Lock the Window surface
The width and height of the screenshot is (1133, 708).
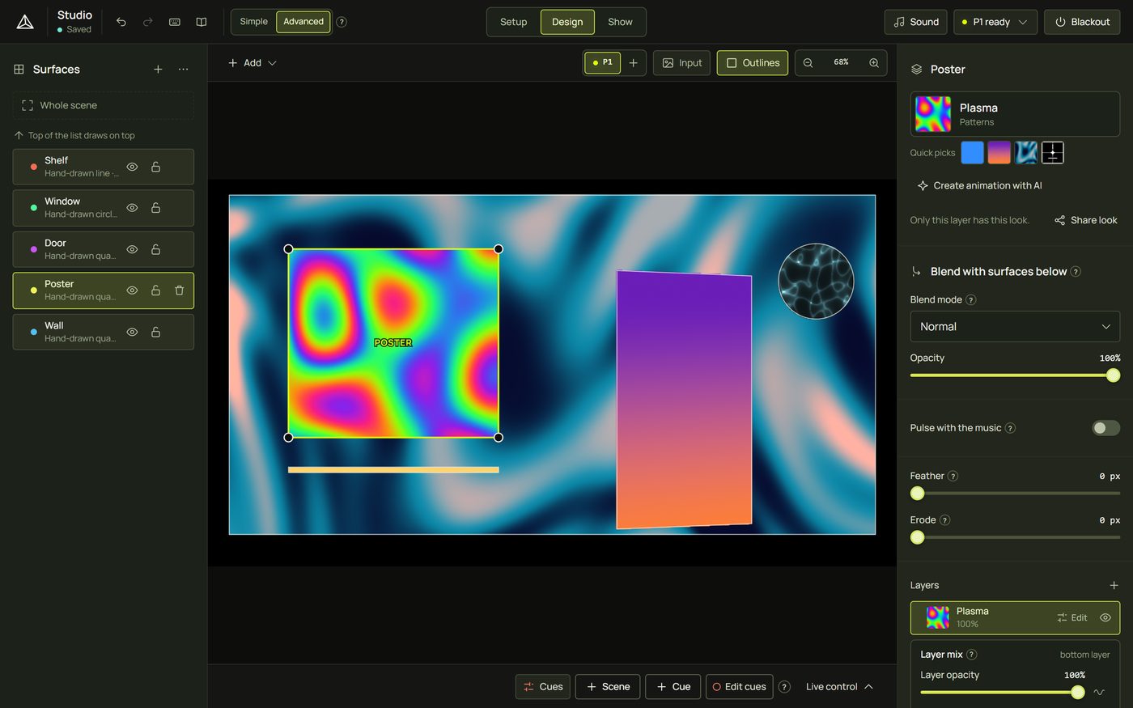(x=155, y=208)
